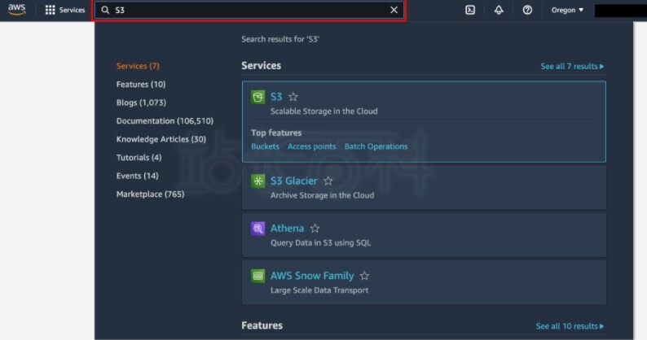Click the AWS Snow Family icon
The width and height of the screenshot is (647, 340).
click(257, 276)
